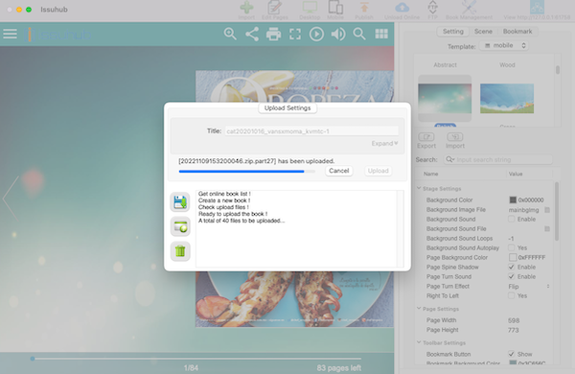Collapse Page Settings section
Screen dimensions: 575x374
(419, 308)
